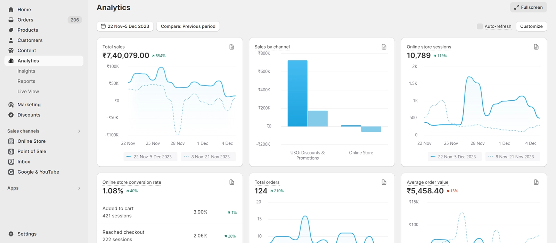Viewport: 556px width, 243px height.
Task: Open the 22 Nov–5 Dec 2023 date picker
Action: point(125,26)
